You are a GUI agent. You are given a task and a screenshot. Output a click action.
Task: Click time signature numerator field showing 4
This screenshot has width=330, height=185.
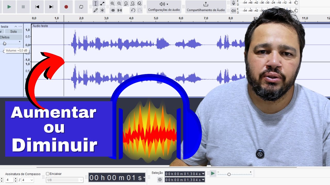click(9, 180)
